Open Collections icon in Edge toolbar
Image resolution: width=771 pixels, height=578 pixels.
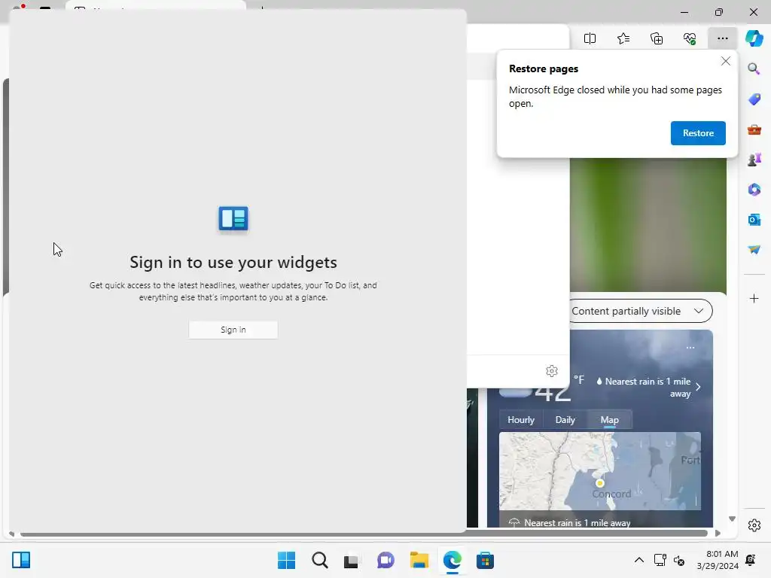[x=657, y=38]
